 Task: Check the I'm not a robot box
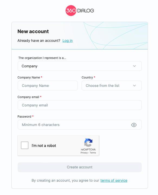point(25,145)
